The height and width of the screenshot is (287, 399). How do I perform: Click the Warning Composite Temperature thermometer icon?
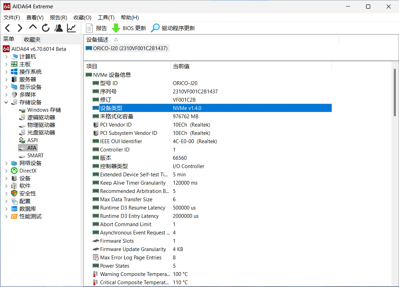pyautogui.click(x=95, y=274)
